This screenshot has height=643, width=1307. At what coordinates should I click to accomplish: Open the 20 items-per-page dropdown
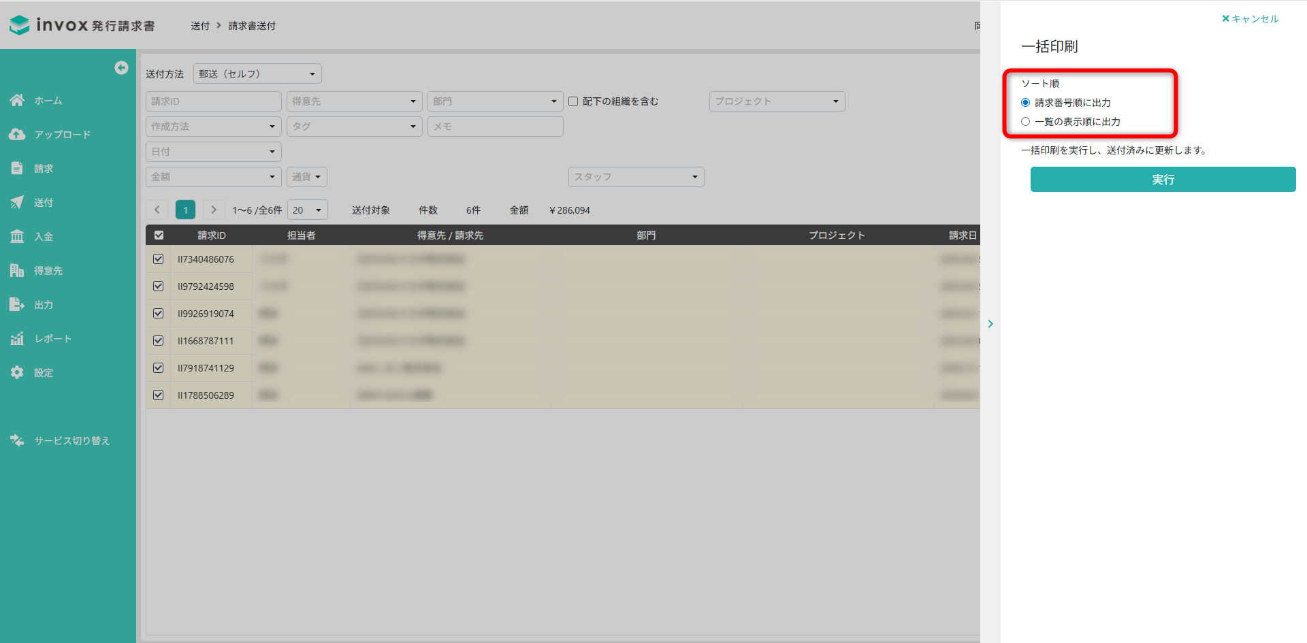coord(307,210)
